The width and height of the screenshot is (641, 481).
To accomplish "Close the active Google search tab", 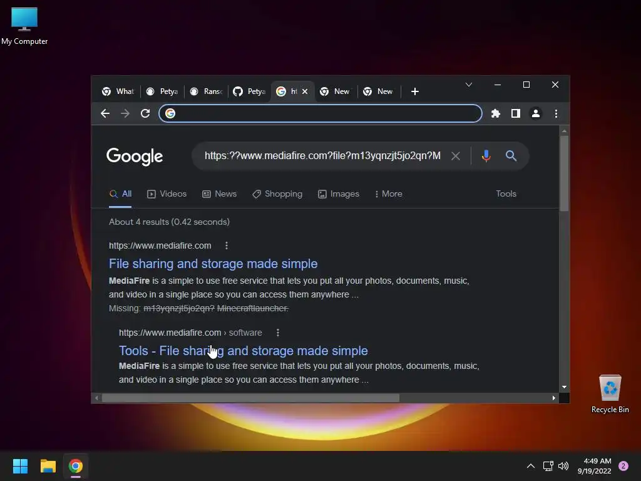I will click(x=305, y=91).
